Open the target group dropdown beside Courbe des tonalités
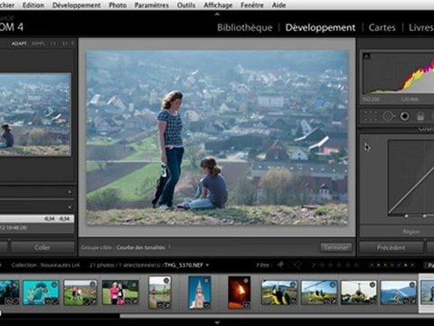This screenshot has height=326, width=434. (169, 247)
